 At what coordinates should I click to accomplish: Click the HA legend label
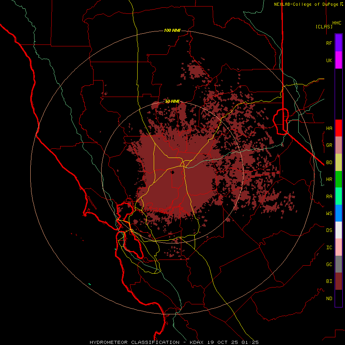pos(329,128)
